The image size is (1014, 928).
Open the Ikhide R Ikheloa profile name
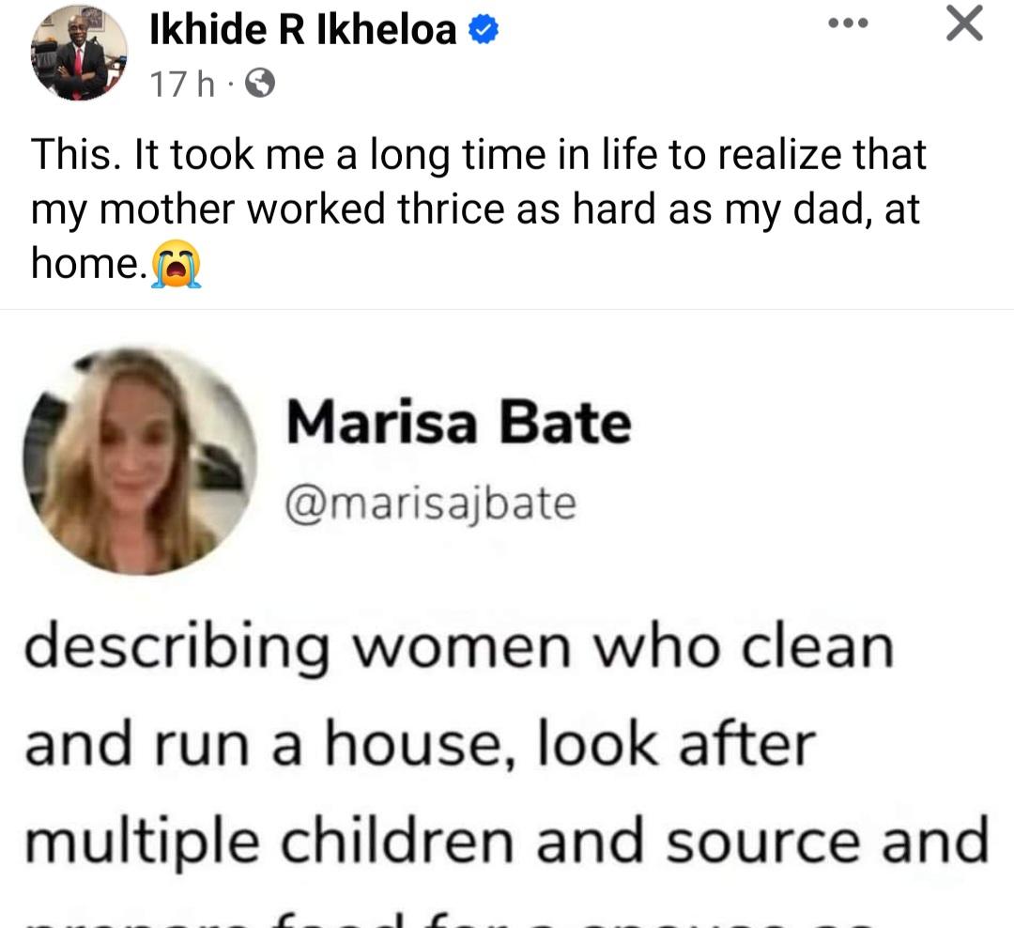pos(302,32)
